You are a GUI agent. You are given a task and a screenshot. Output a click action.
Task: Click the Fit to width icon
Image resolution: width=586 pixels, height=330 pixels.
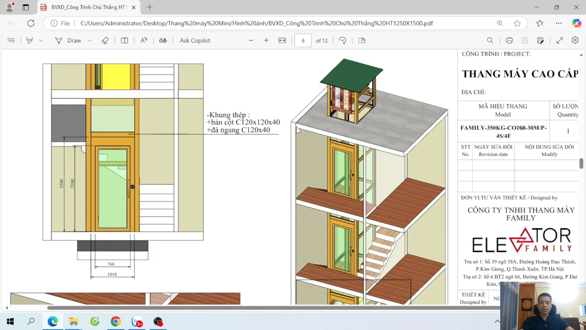click(282, 40)
